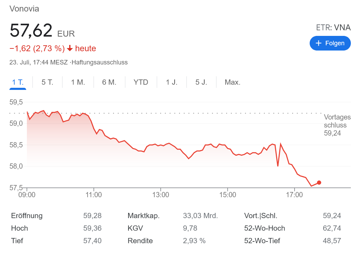Select the 1 T. time range tab
This screenshot has width=354, height=254.
pyautogui.click(x=18, y=82)
